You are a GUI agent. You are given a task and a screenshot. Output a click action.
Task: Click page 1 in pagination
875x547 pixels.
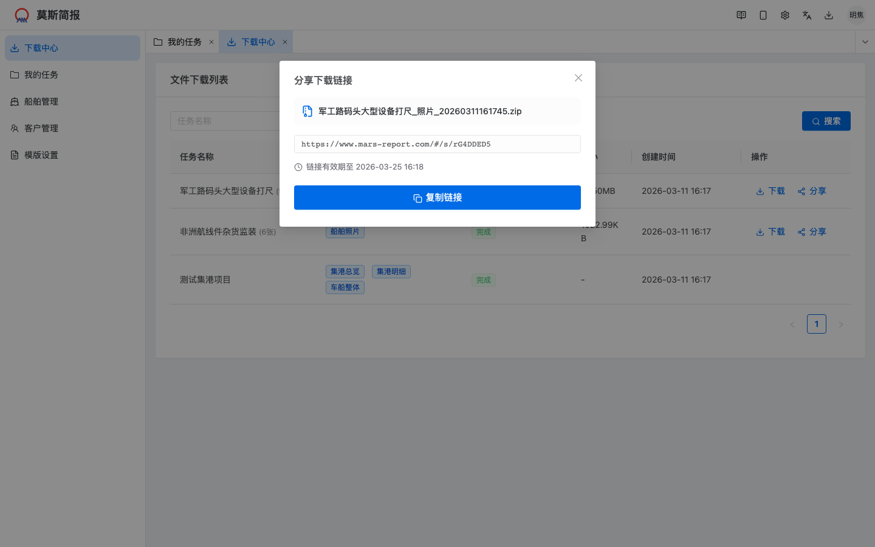[x=817, y=324]
